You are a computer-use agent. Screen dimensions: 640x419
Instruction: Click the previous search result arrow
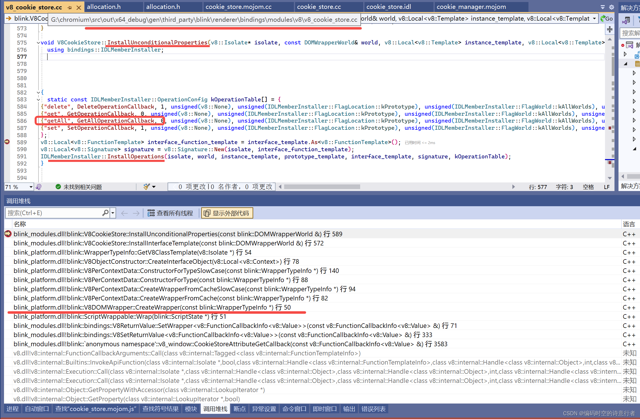coord(124,213)
